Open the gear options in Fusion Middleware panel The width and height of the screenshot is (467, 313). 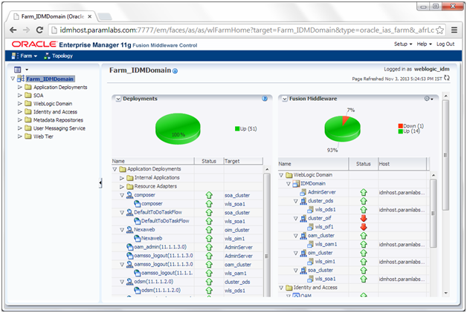point(428,99)
